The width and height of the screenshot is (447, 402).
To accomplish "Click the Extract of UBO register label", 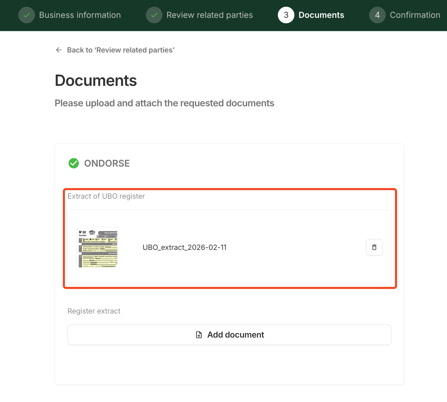I will [106, 196].
